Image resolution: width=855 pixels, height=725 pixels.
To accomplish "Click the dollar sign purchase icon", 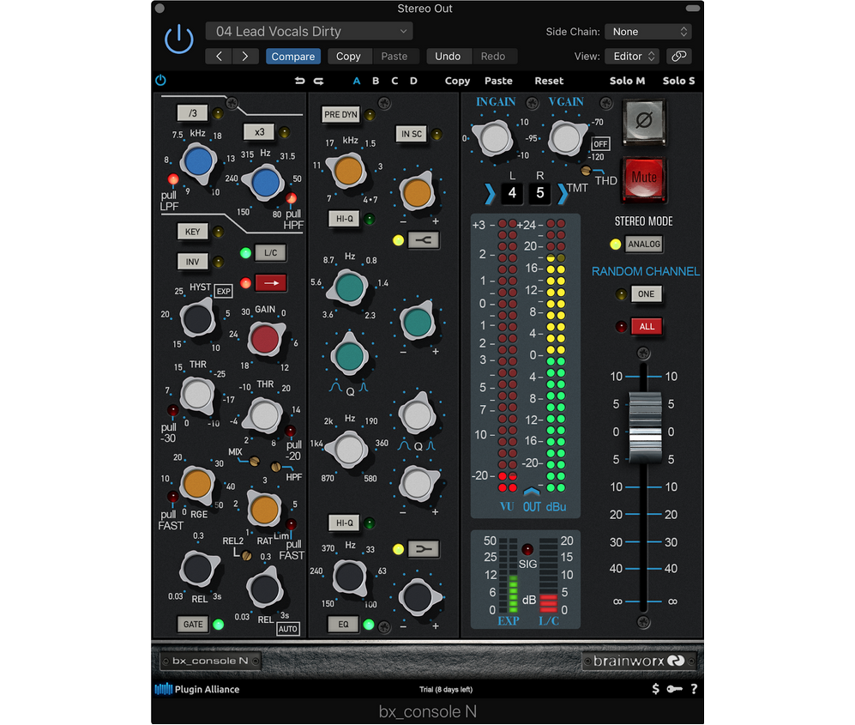I will [x=655, y=688].
